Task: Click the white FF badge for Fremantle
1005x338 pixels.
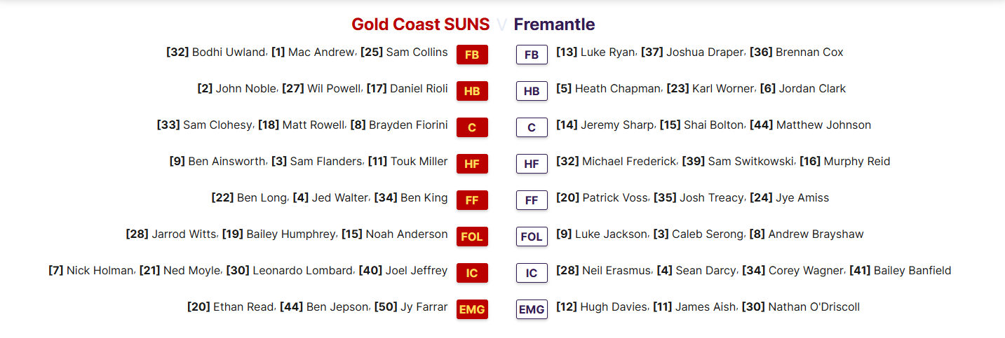Action: tap(532, 200)
